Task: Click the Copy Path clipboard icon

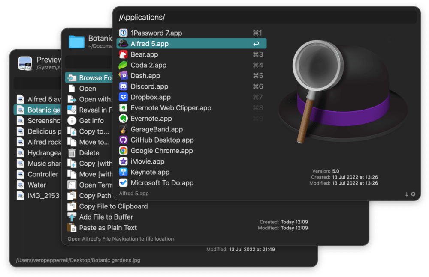Action: [x=72, y=196]
